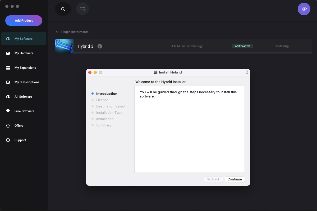This screenshot has width=317, height=211.
Task: Click the My Hardware sidebar icon
Action: [x=8, y=53]
